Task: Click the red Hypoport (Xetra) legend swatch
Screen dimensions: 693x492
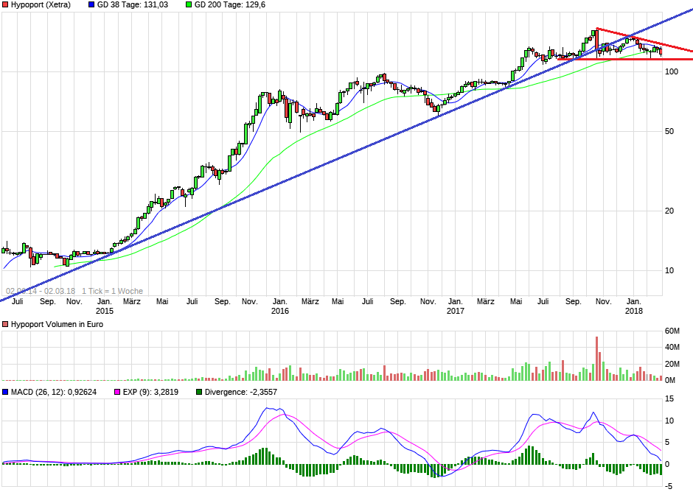Action: (x=5, y=5)
